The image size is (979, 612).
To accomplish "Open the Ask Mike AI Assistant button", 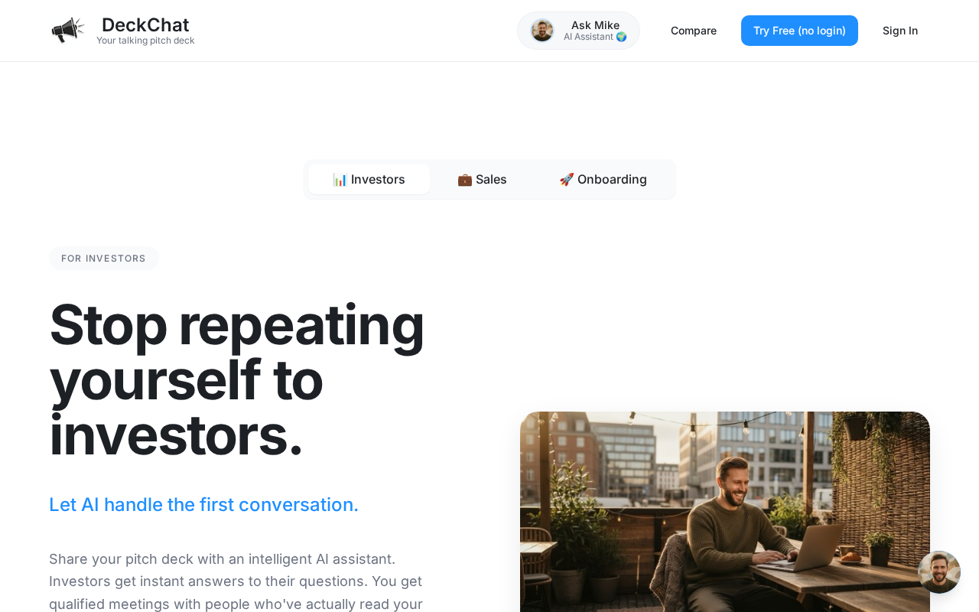I will point(578,31).
